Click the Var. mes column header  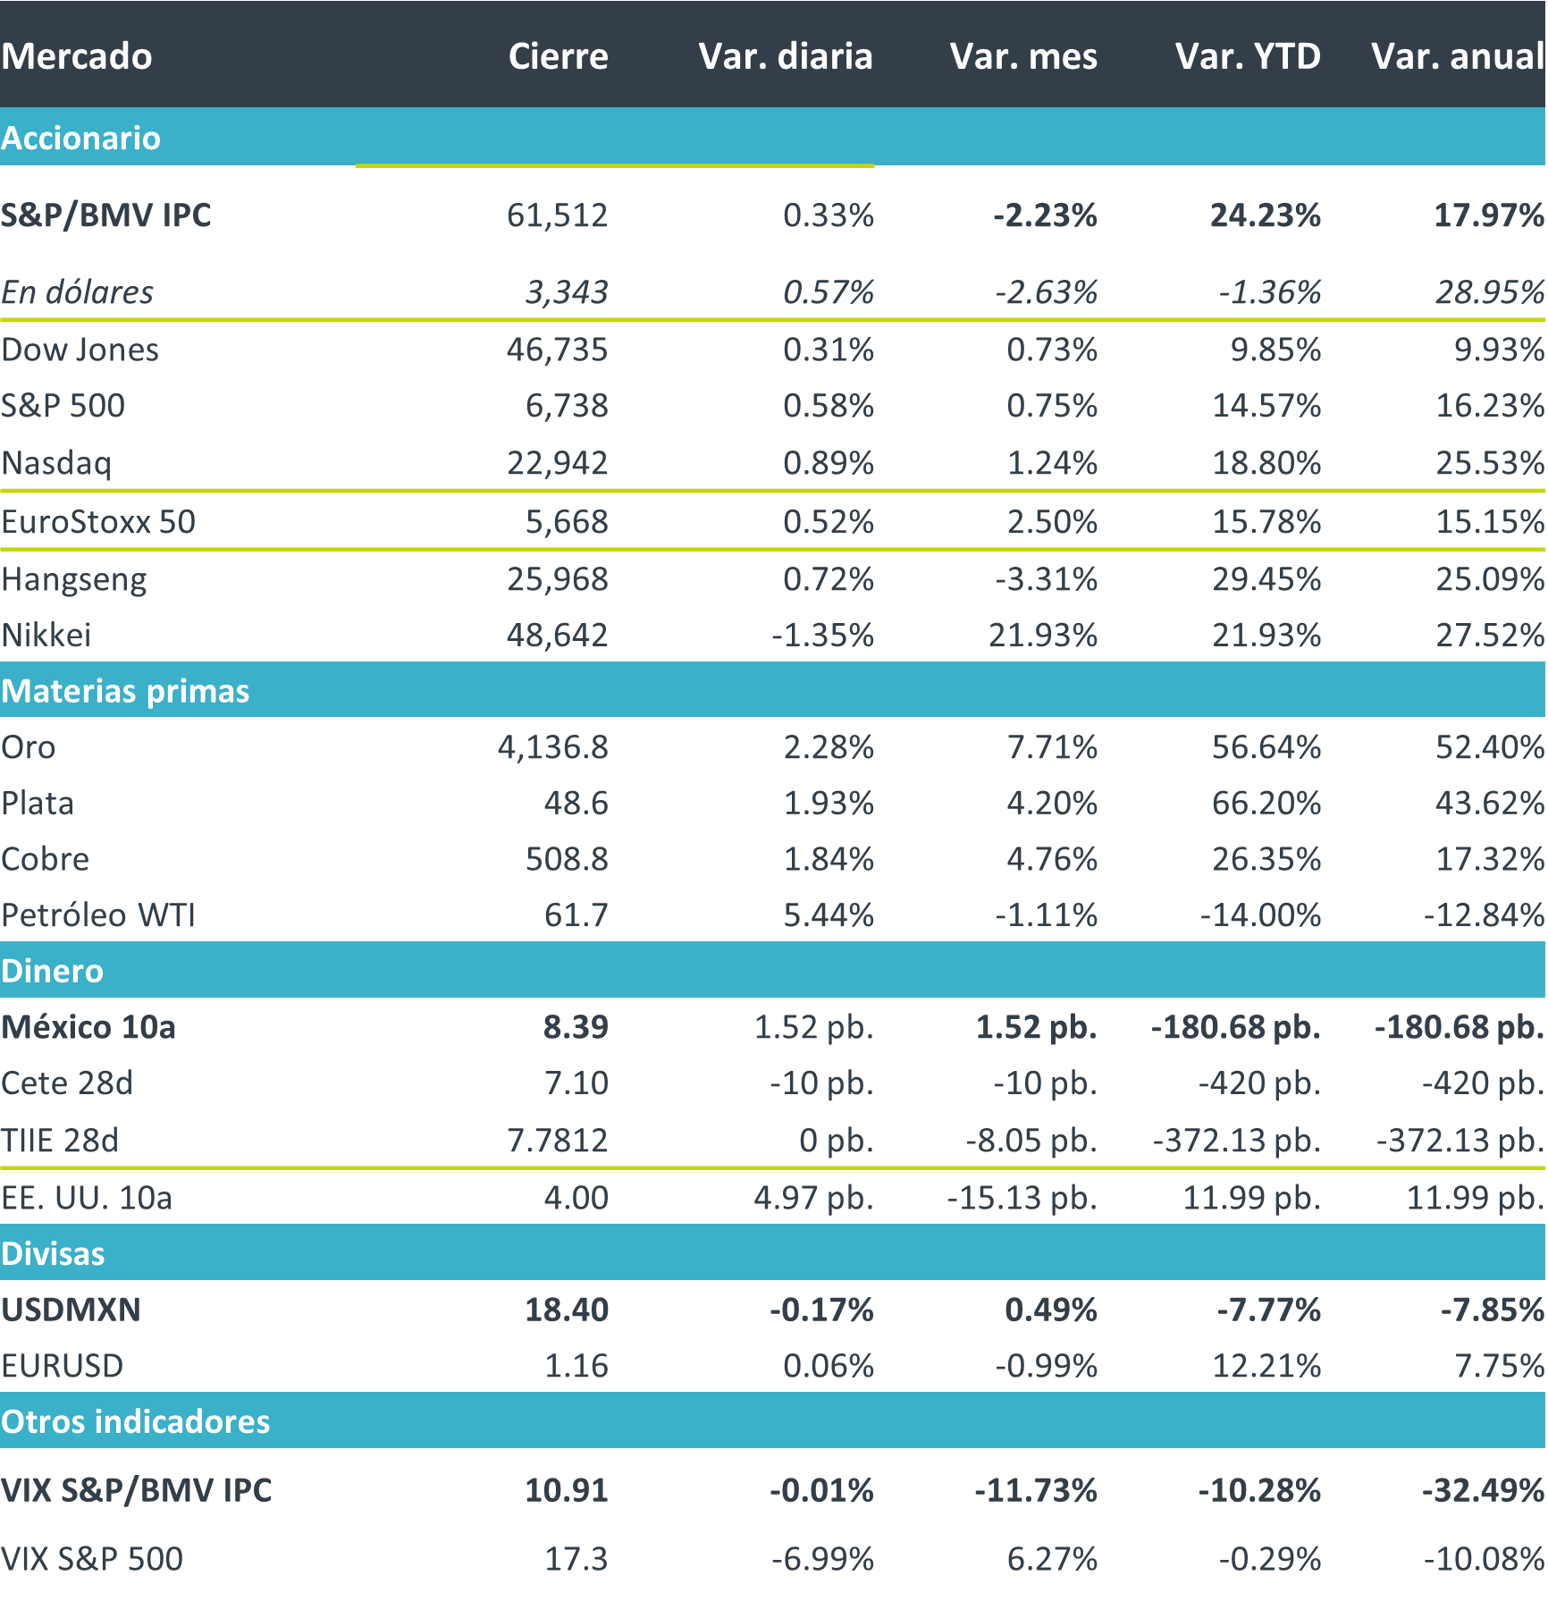[x=1023, y=56]
